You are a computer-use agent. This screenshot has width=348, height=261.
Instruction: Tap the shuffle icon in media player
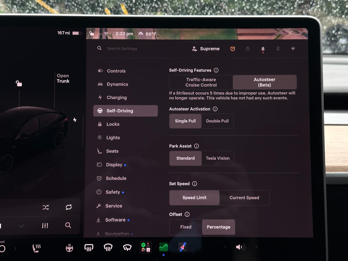point(46,207)
